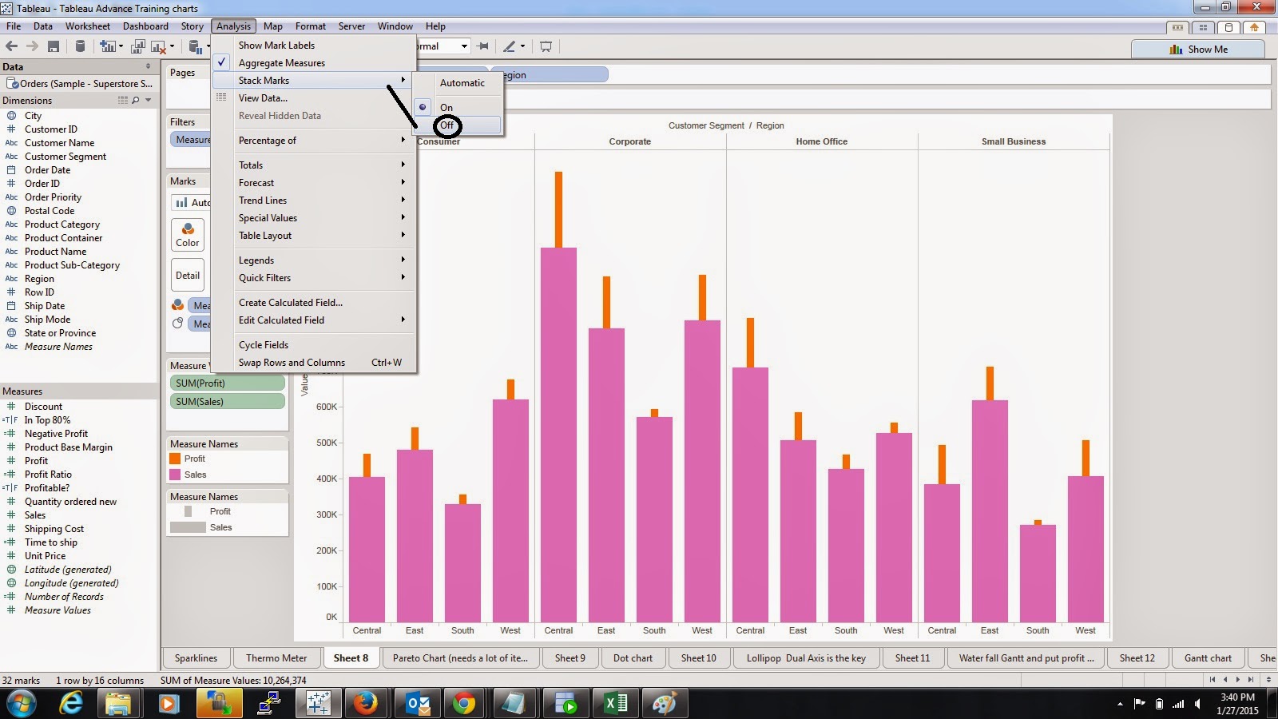Expand the Forecast submenu
This screenshot has height=719, width=1278.
(x=256, y=182)
